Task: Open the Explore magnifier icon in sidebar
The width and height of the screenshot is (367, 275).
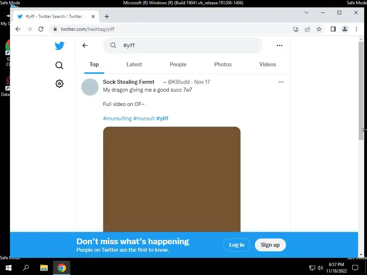Action: coord(59,65)
